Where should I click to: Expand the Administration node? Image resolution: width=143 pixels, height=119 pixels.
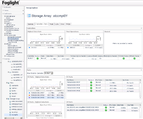click(5, 16)
